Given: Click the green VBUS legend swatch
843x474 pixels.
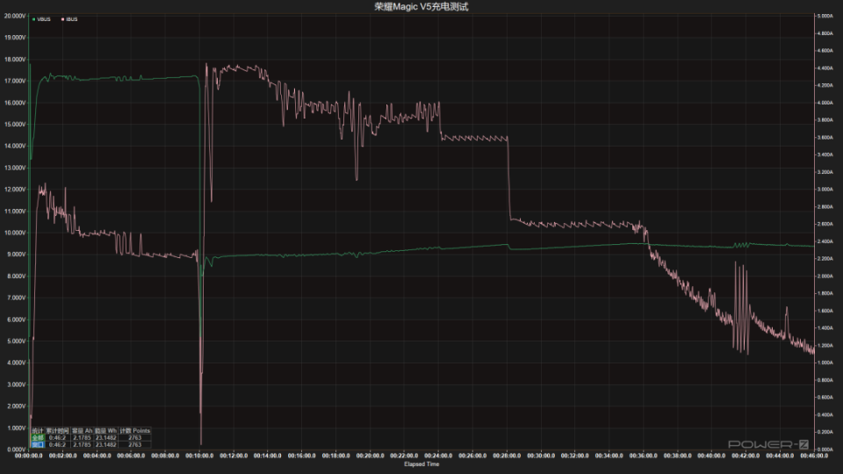Looking at the screenshot, I should (x=34, y=19).
